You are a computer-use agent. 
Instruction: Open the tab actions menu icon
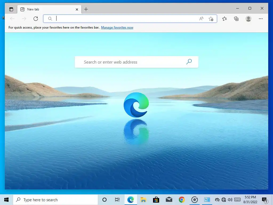11,9
